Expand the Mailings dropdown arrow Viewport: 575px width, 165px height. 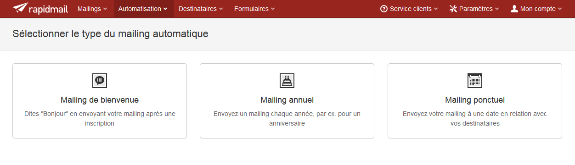tap(106, 9)
